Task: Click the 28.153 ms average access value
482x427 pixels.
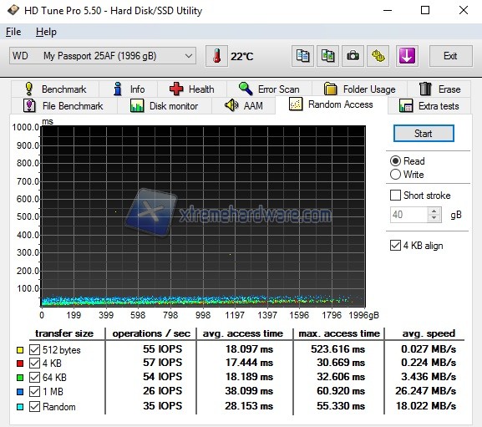Action: [x=249, y=406]
